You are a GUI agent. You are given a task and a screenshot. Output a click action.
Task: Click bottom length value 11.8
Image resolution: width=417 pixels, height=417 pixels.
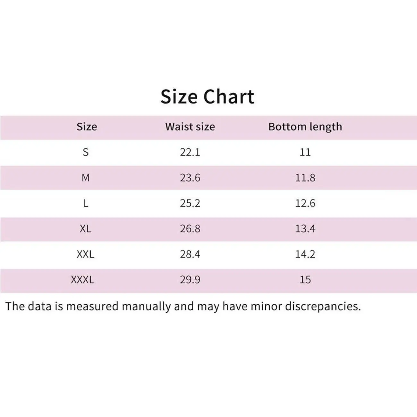tap(305, 177)
